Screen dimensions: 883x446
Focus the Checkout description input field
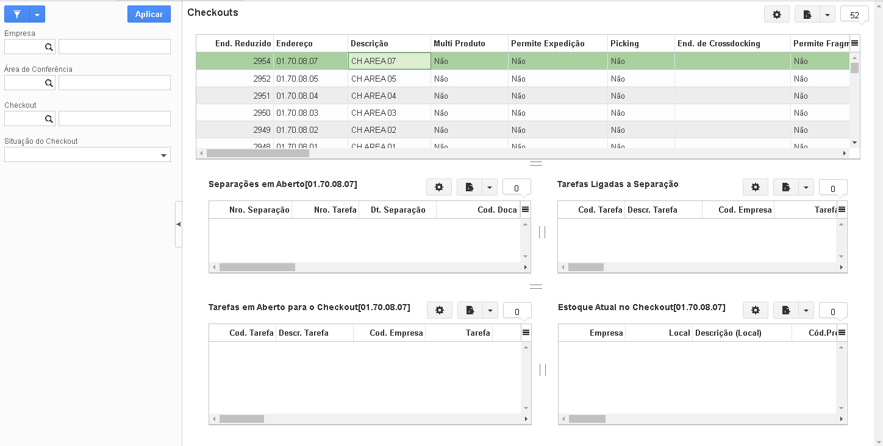coord(115,119)
